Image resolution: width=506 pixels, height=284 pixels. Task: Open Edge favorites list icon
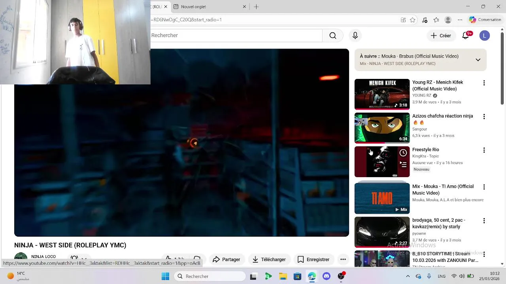point(436,20)
